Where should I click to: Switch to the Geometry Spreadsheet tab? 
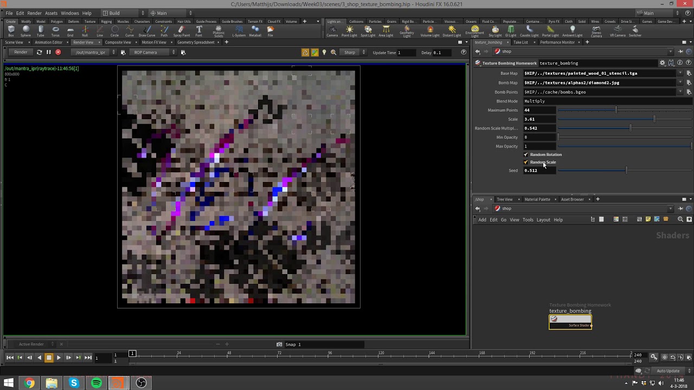(196, 42)
